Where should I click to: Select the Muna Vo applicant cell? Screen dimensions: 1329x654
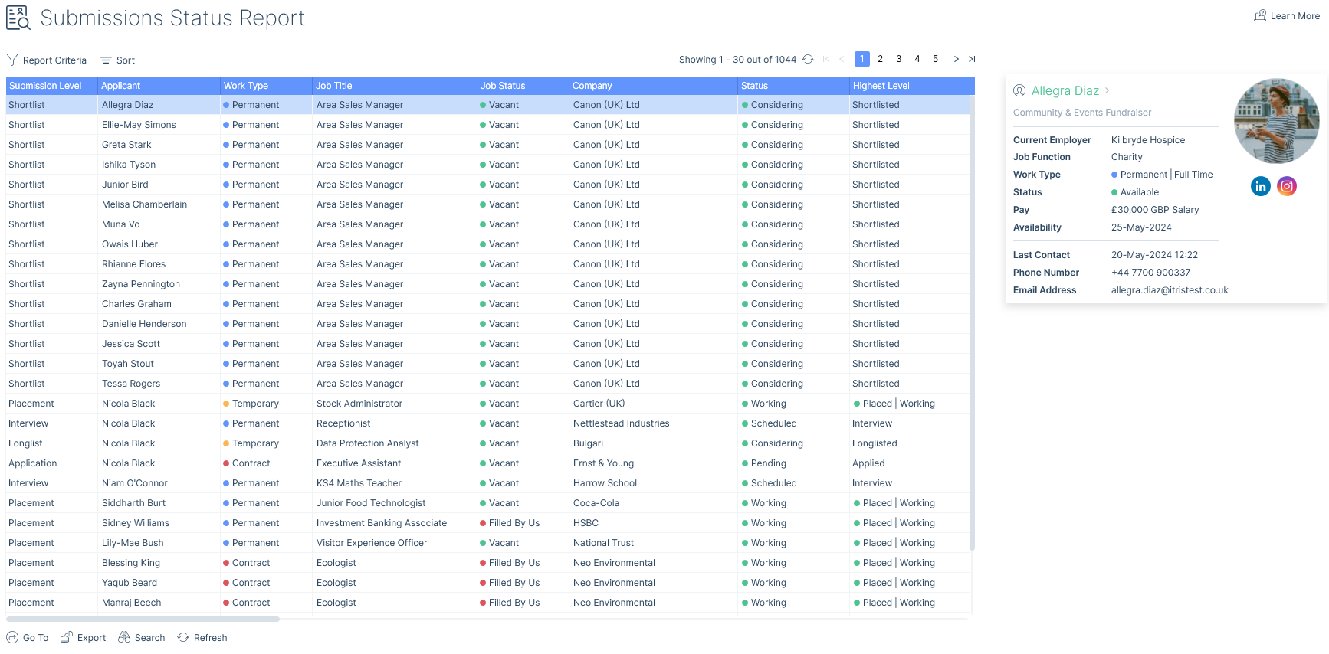point(159,224)
